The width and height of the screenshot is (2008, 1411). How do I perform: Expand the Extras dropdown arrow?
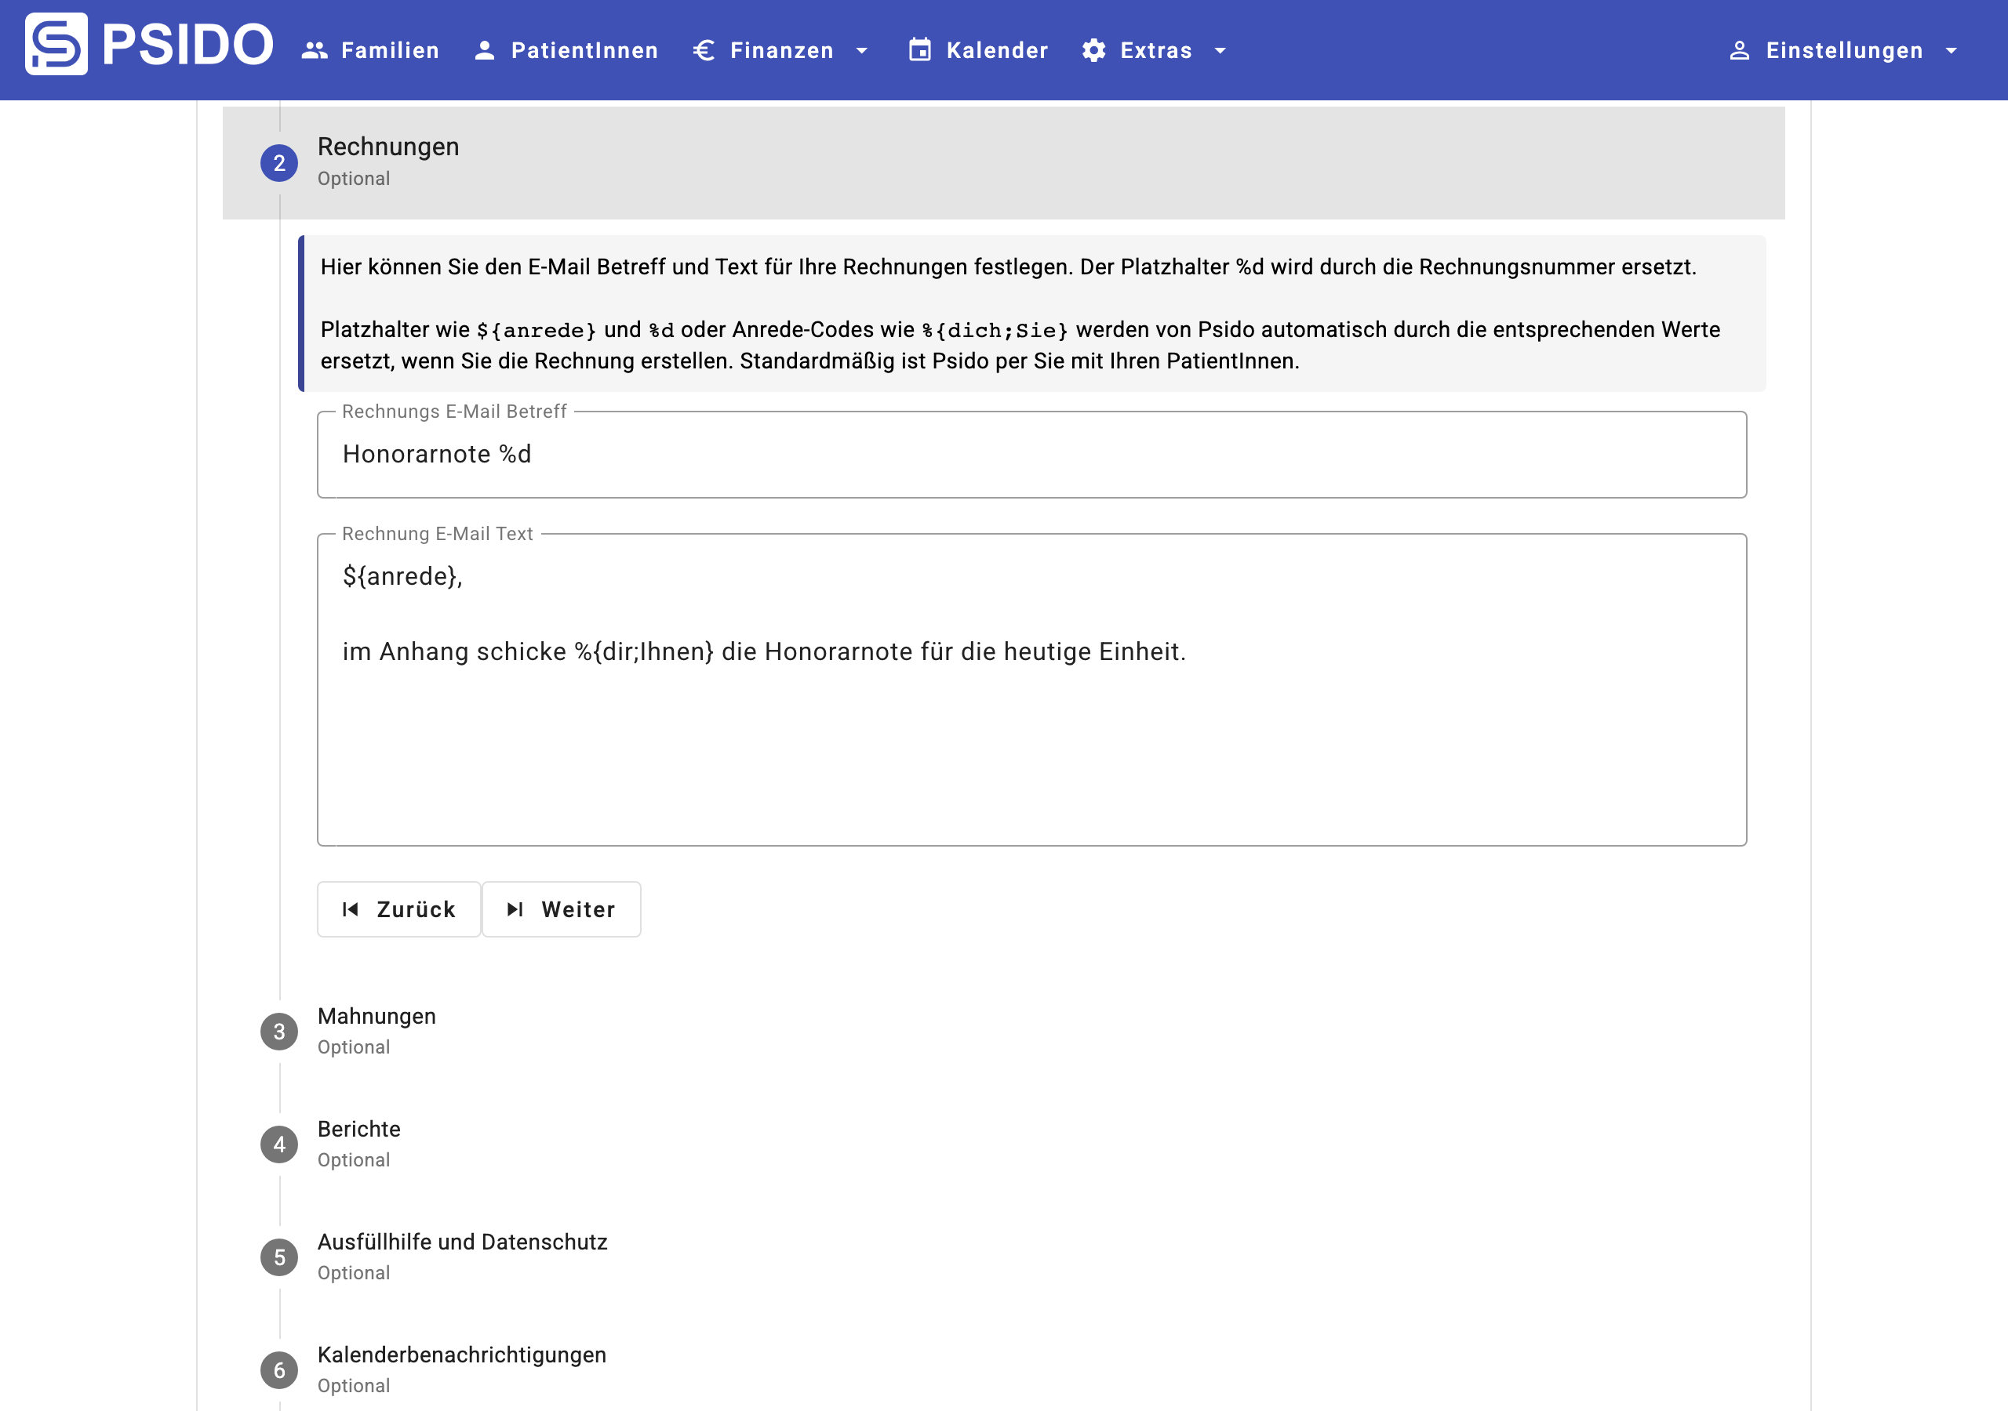[x=1220, y=51]
